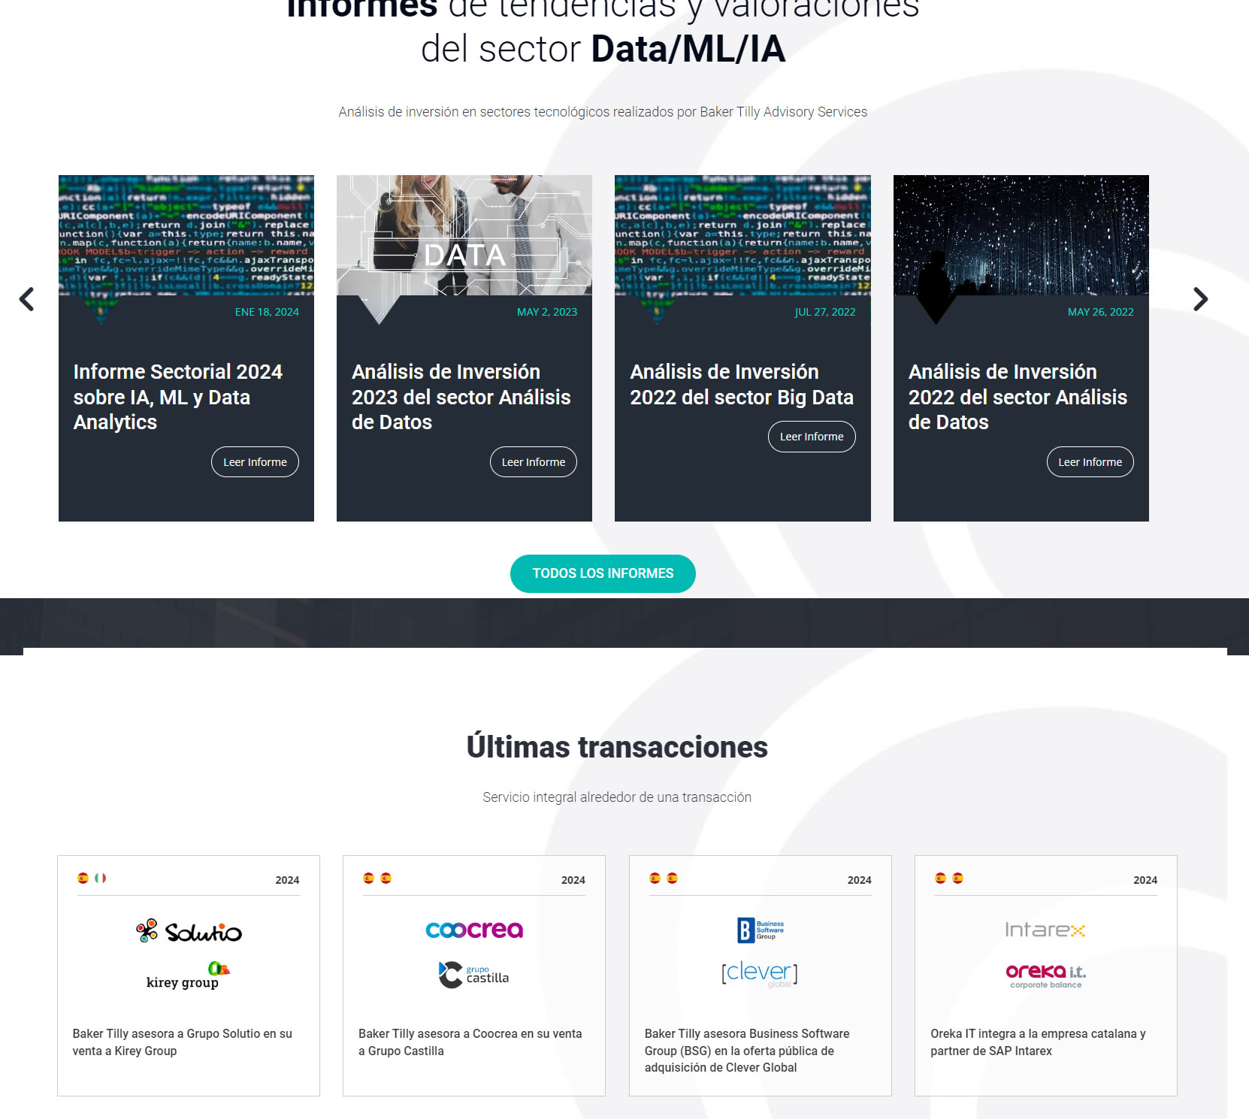Screen dimensions: 1249x1119
Task: Click the Italian flag on Solutio card
Action: pos(100,878)
